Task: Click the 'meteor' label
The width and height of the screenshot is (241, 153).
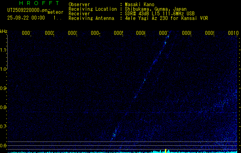Action: click(x=56, y=12)
